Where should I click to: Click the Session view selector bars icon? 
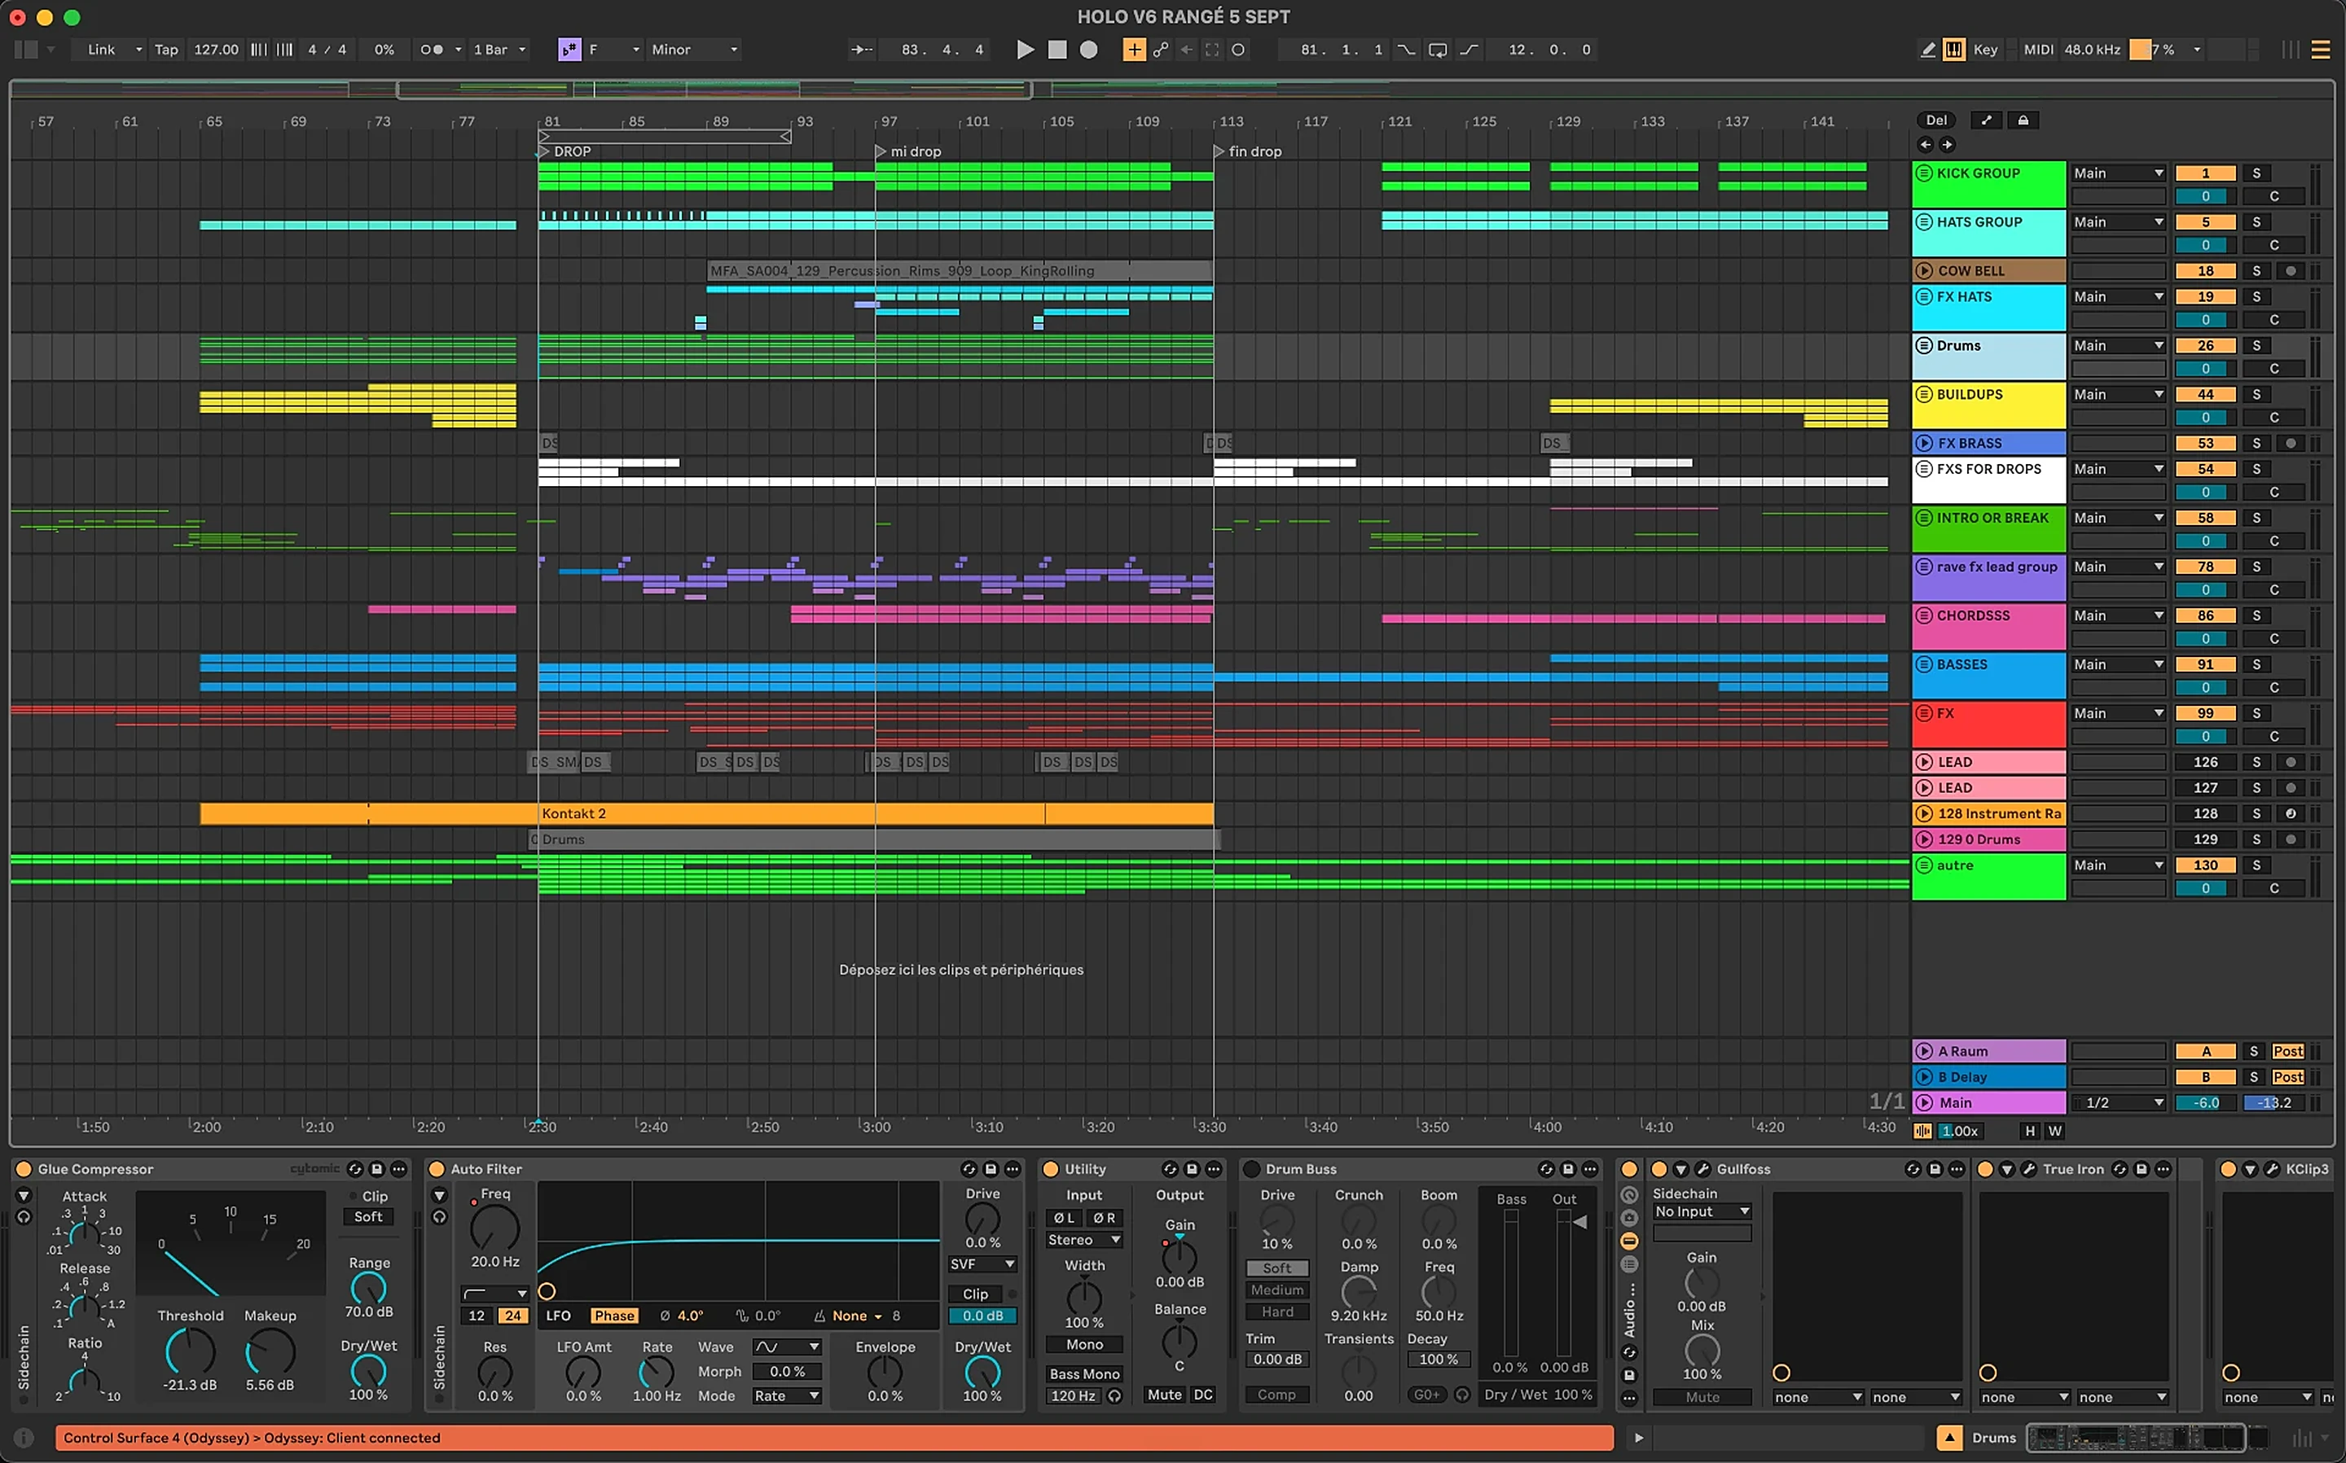tap(2290, 50)
